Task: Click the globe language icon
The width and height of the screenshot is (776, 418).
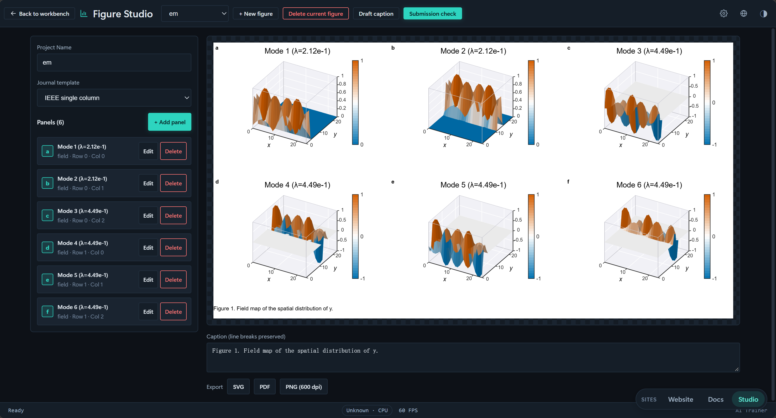Action: tap(743, 14)
